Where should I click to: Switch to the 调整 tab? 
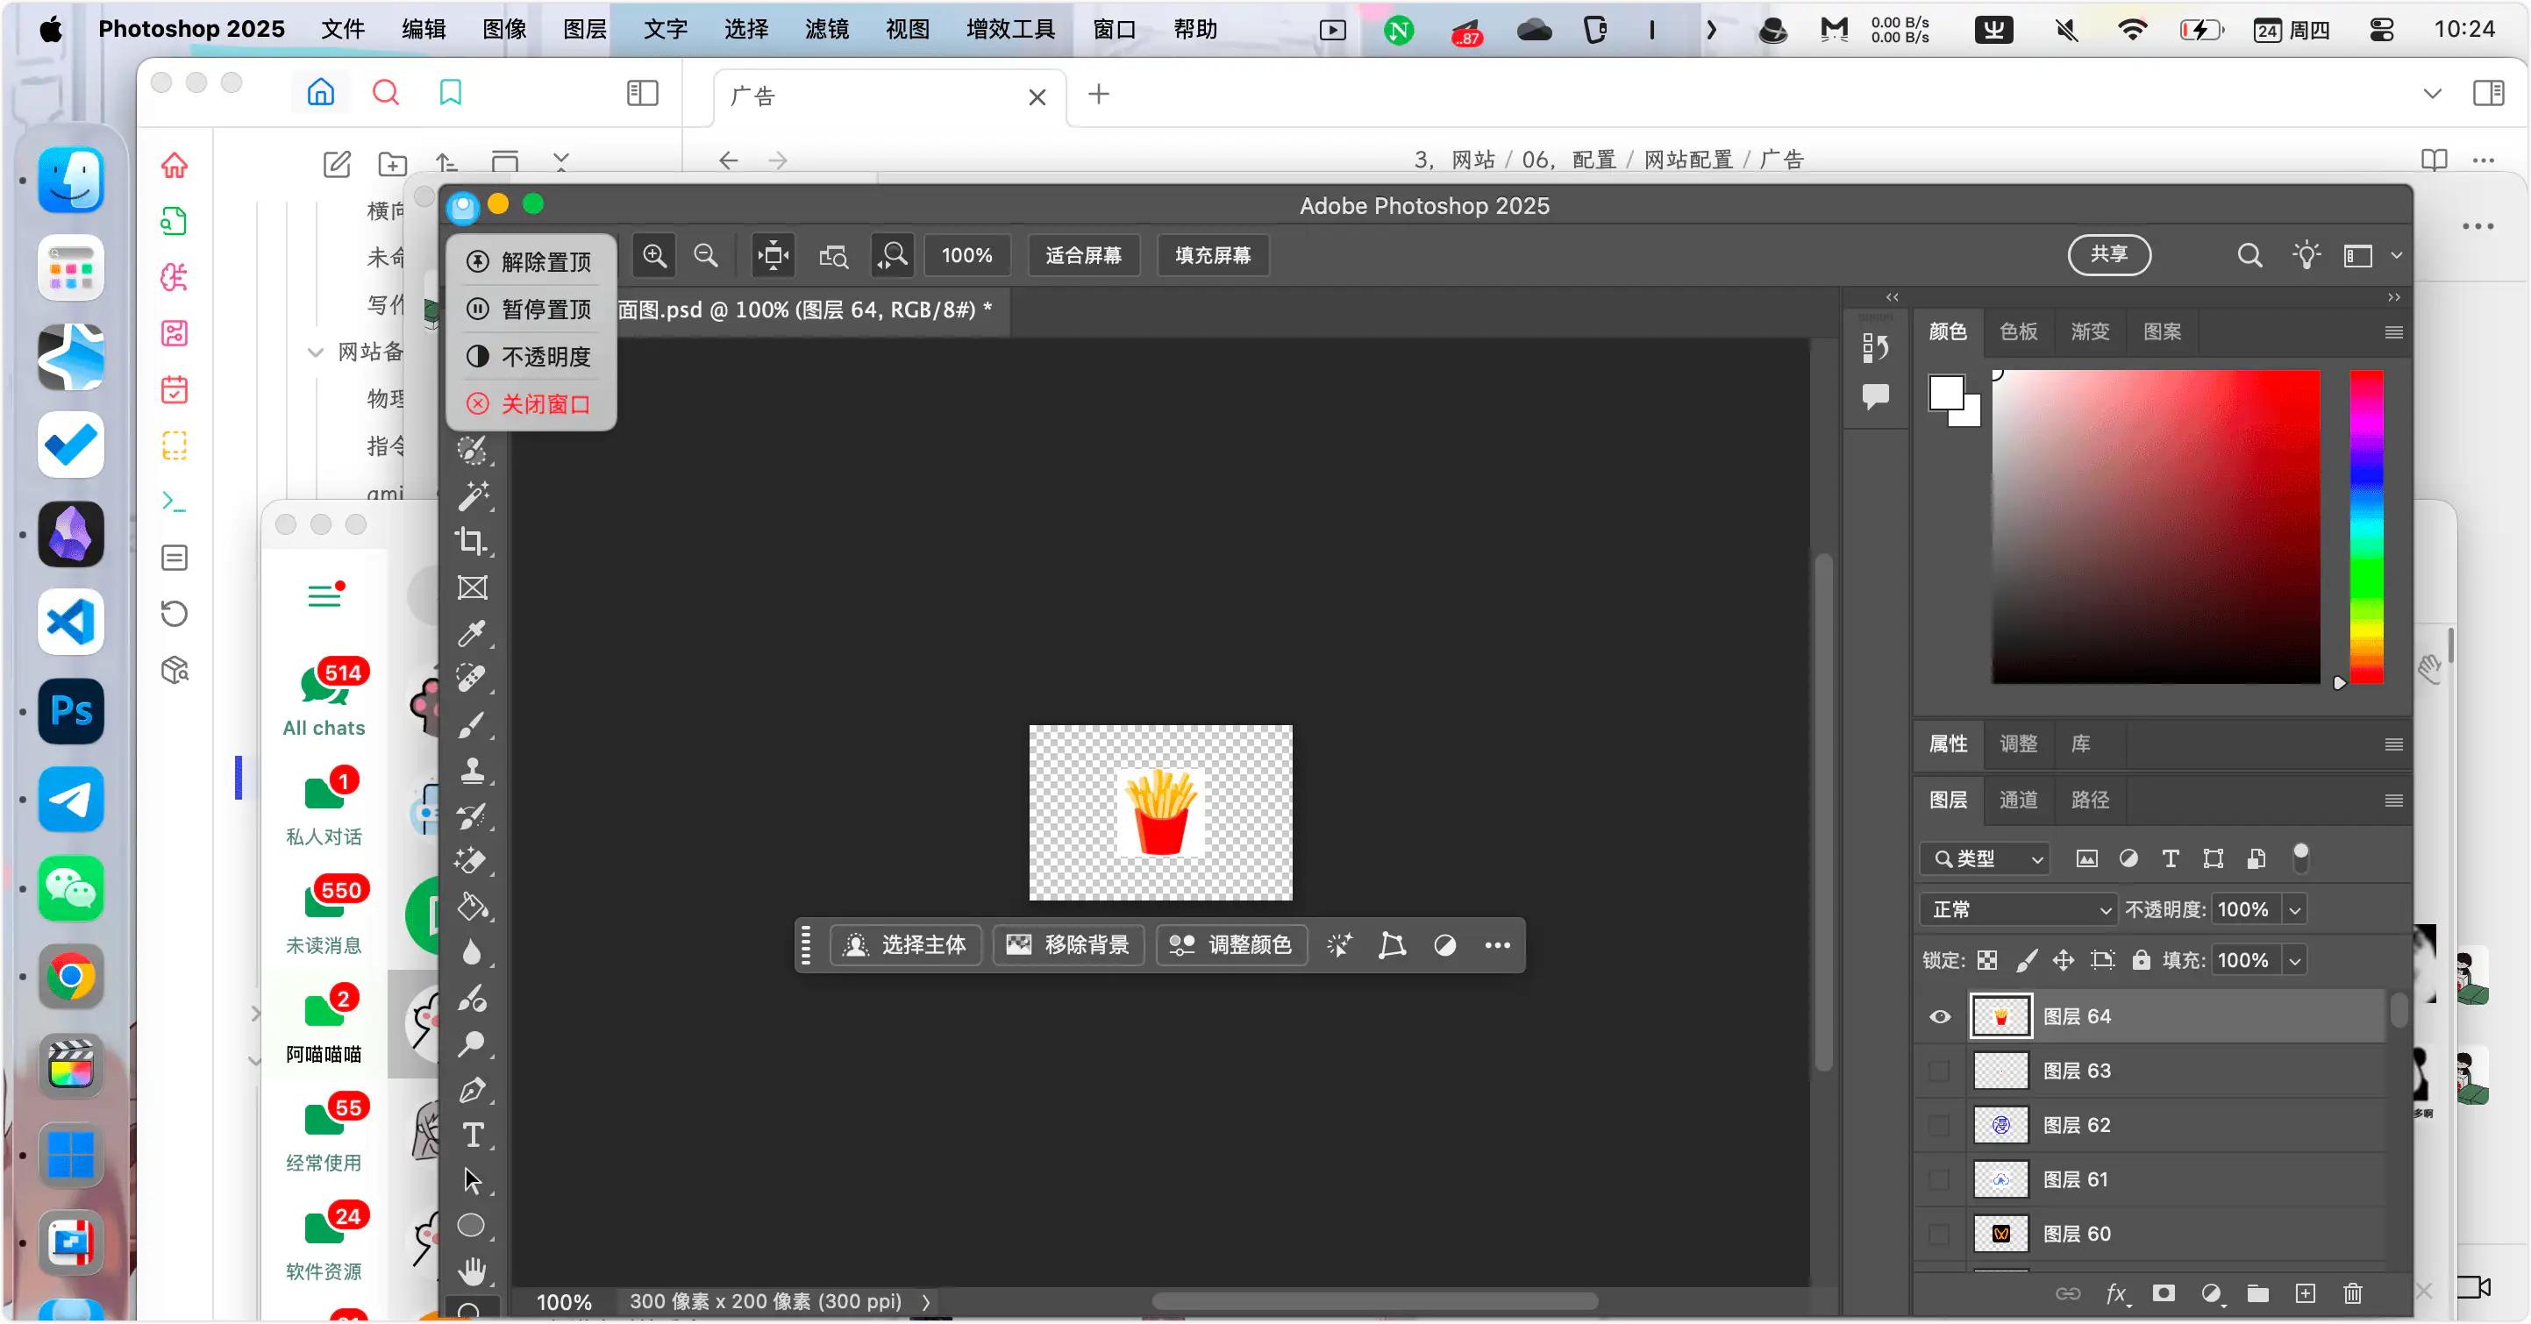pos(2018,744)
